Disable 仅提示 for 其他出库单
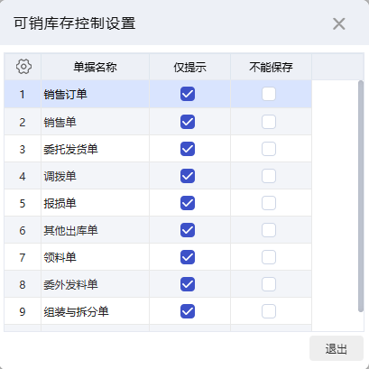369x369 pixels. point(188,230)
